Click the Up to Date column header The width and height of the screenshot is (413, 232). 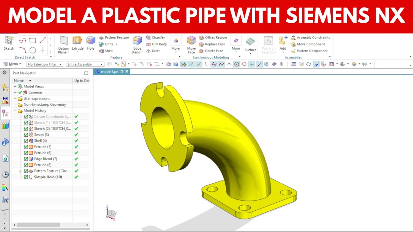pyautogui.click(x=82, y=81)
